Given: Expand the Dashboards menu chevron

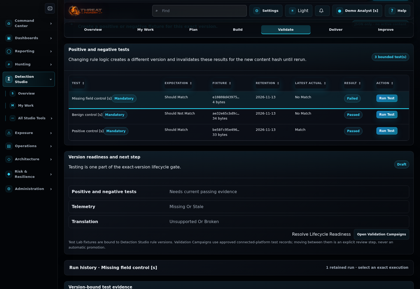Looking at the screenshot, I should click(51, 38).
